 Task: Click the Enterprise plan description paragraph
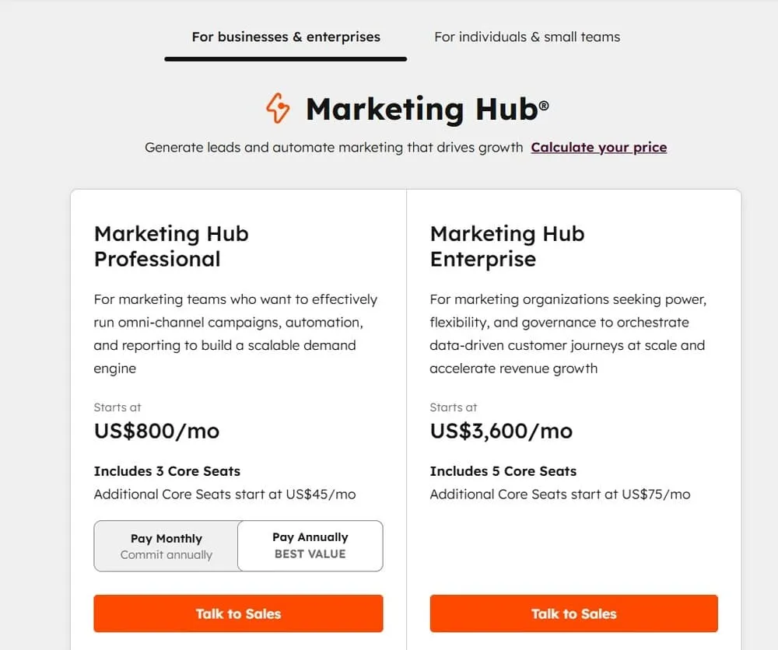coord(567,334)
